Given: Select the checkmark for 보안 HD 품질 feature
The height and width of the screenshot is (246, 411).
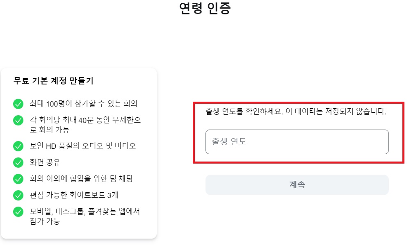Looking at the screenshot, I should click(x=18, y=146).
